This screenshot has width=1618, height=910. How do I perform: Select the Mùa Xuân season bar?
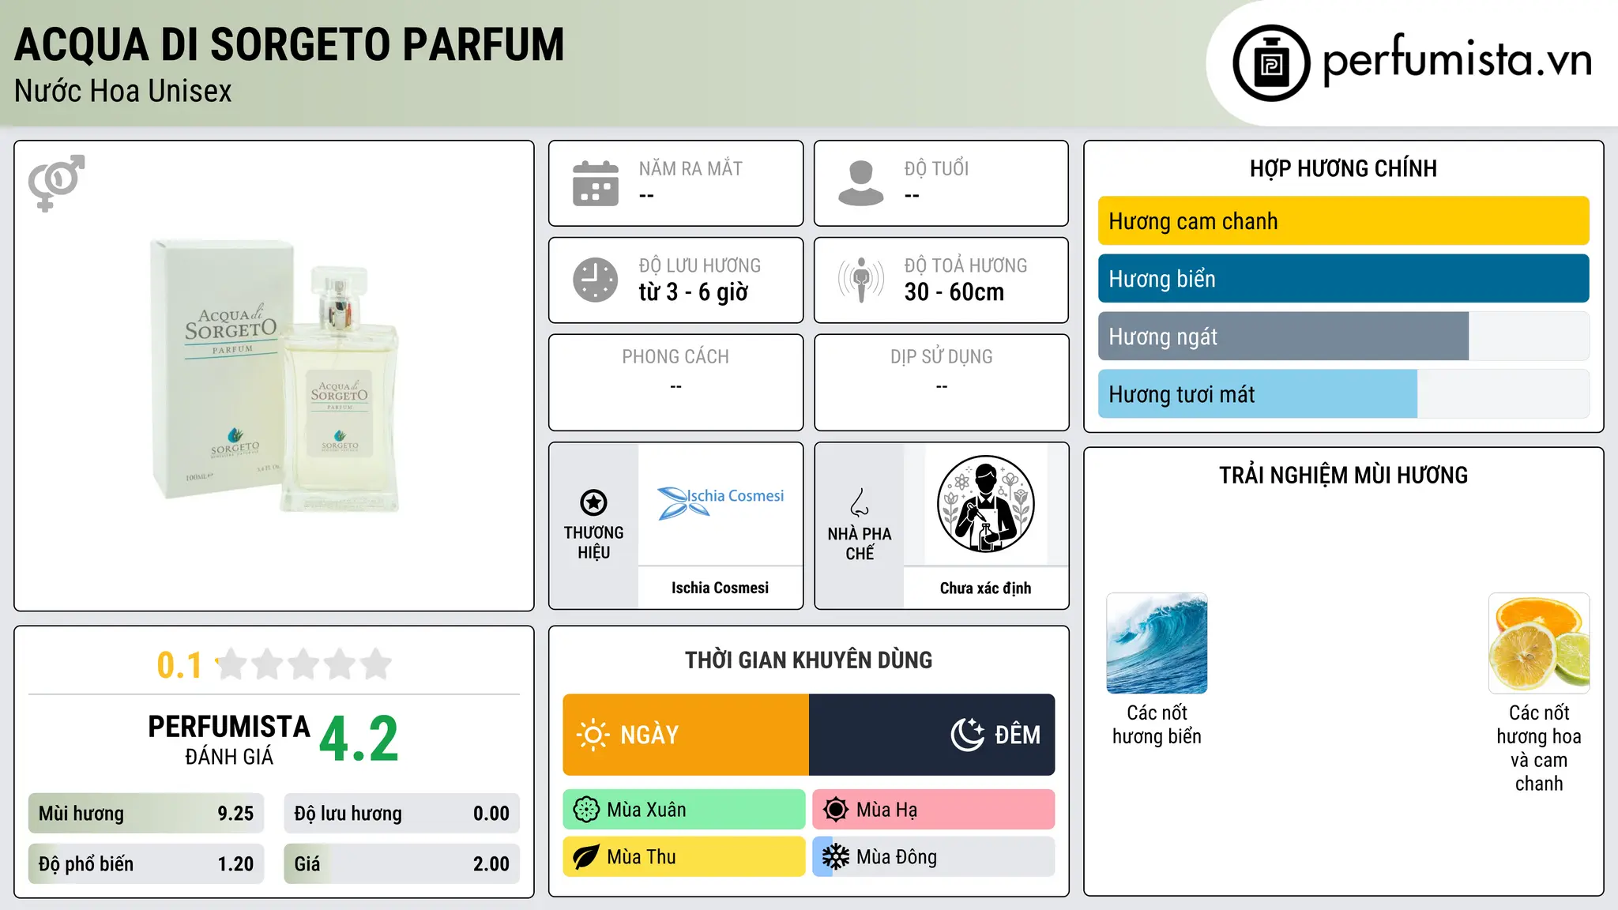click(x=684, y=810)
